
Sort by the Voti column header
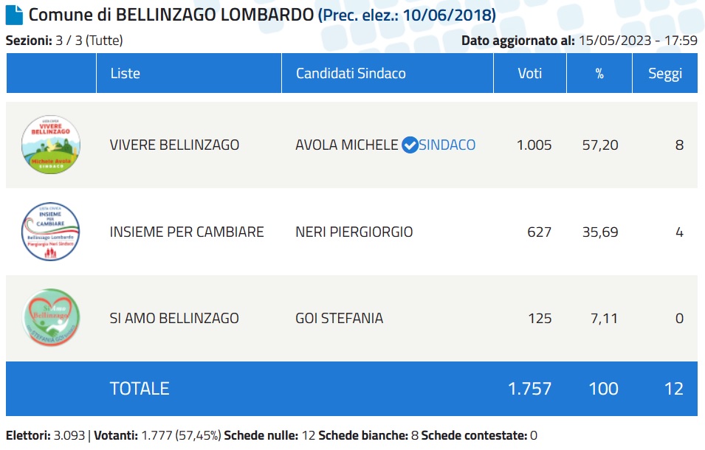pos(529,73)
